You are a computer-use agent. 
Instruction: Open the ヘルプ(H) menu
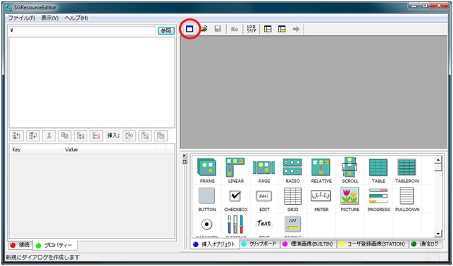click(76, 18)
